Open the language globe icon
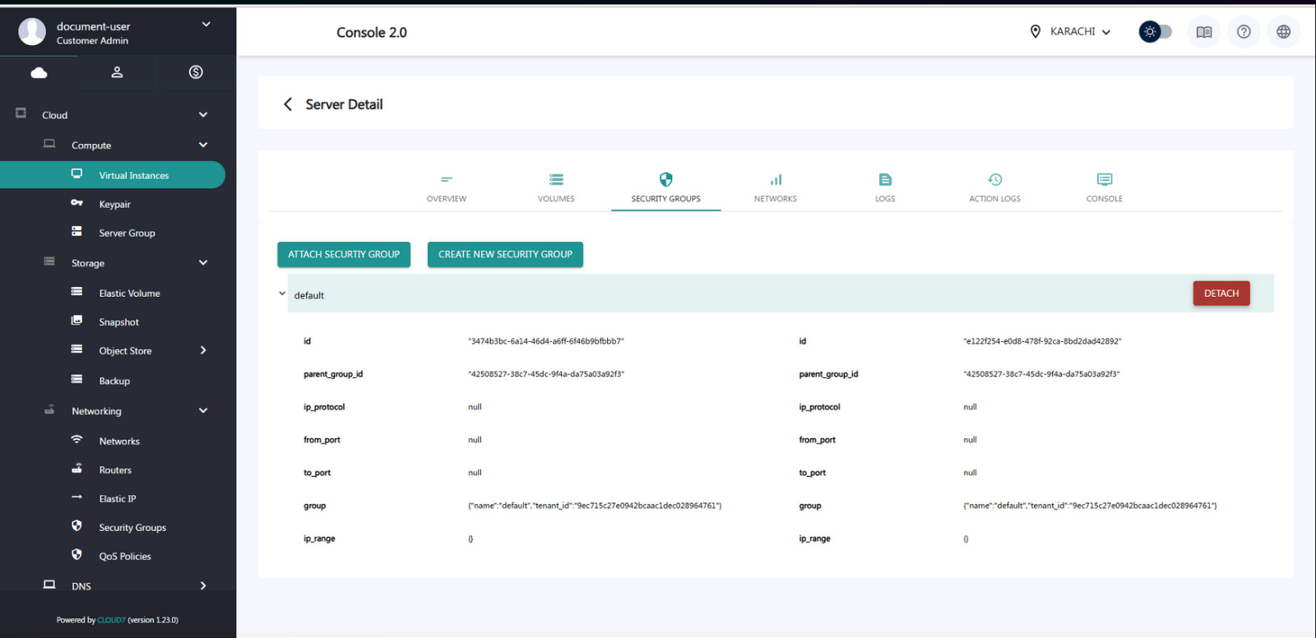 pos(1283,32)
